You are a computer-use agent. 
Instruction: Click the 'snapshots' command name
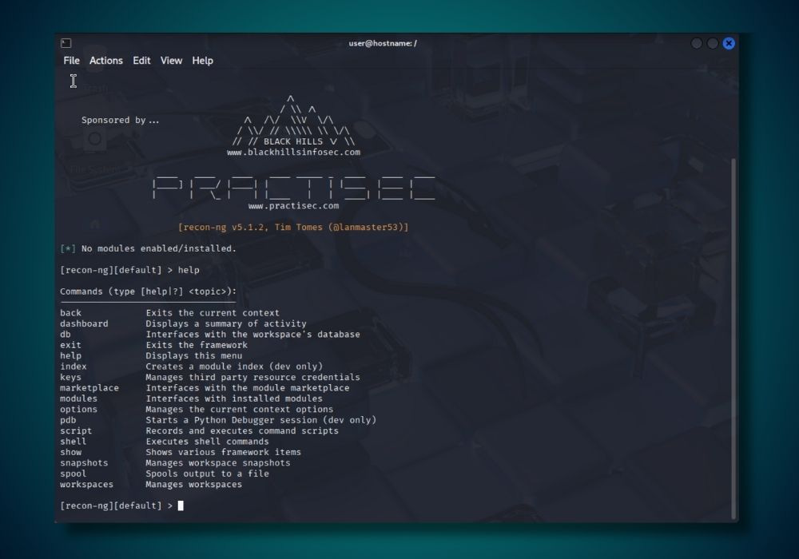click(x=84, y=463)
